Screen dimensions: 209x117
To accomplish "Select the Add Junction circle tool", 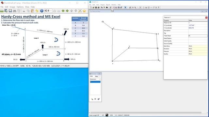I will coord(144,7).
